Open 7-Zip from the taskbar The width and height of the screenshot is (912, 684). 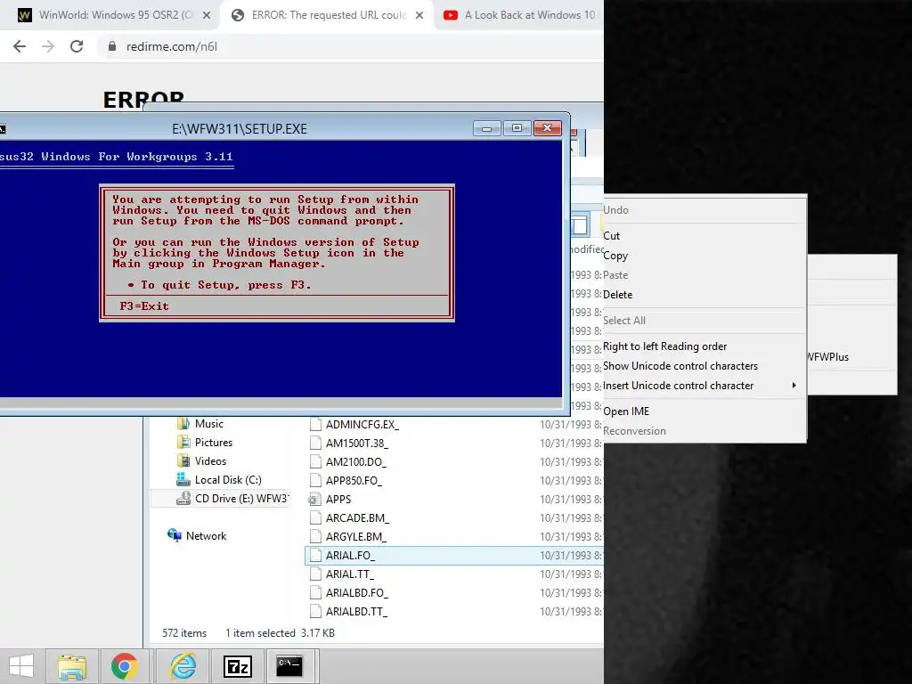tap(237, 666)
